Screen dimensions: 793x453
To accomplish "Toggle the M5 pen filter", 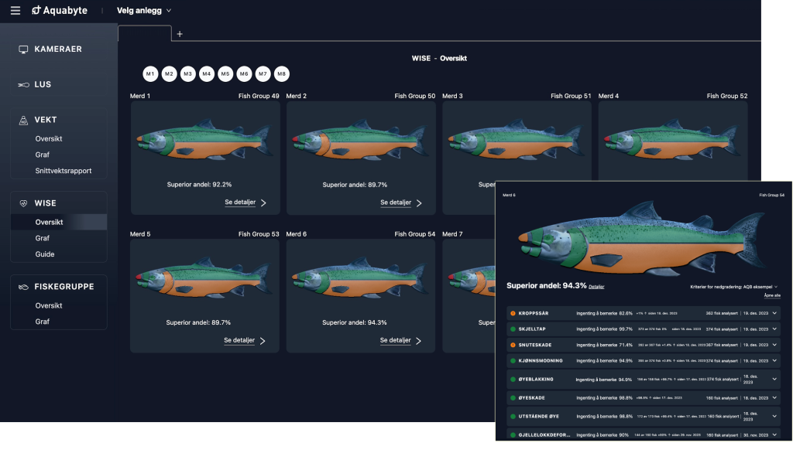I will pyautogui.click(x=225, y=74).
